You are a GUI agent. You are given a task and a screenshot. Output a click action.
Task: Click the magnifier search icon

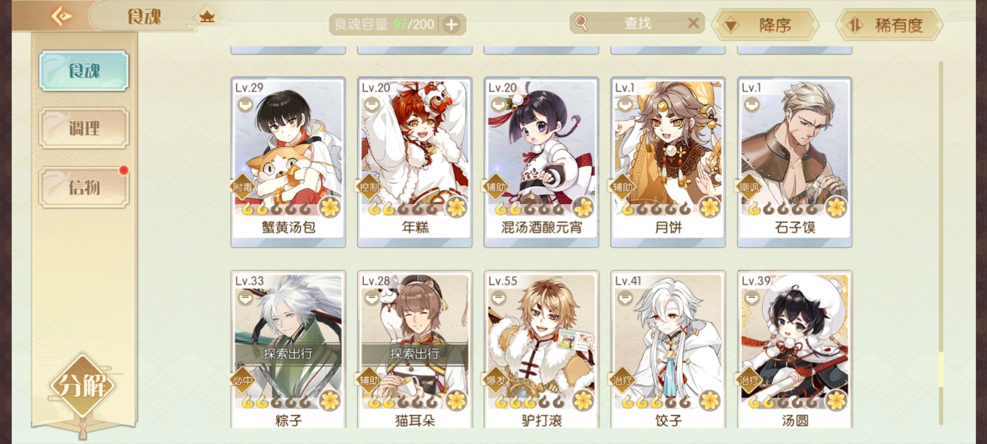click(x=581, y=23)
